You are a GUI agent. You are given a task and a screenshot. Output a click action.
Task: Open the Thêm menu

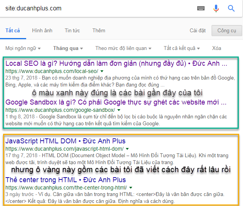pyautogui.click(x=99, y=30)
